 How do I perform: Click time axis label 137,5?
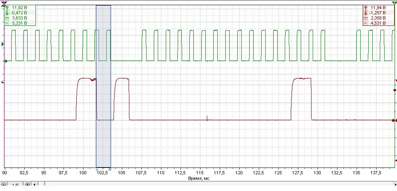pos(376,173)
